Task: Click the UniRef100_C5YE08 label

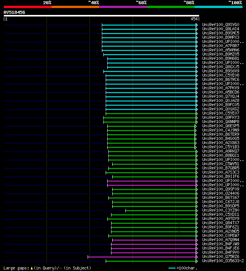Action: coord(221,76)
